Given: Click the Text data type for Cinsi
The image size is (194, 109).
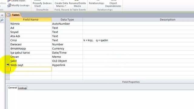Looking at the screenshot, I should click(x=67, y=40).
